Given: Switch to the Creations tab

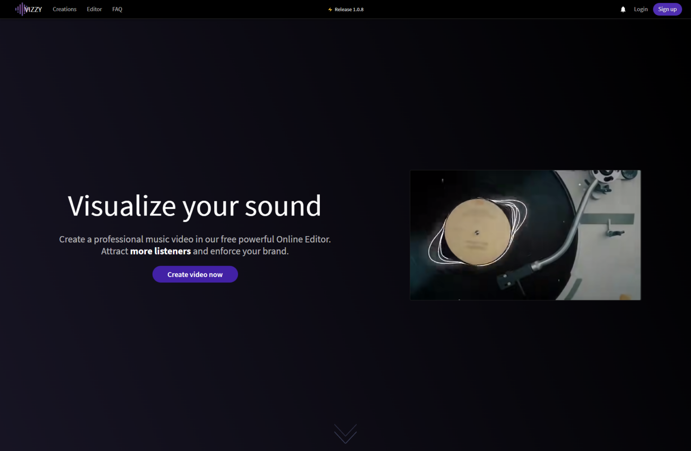Looking at the screenshot, I should point(64,9).
